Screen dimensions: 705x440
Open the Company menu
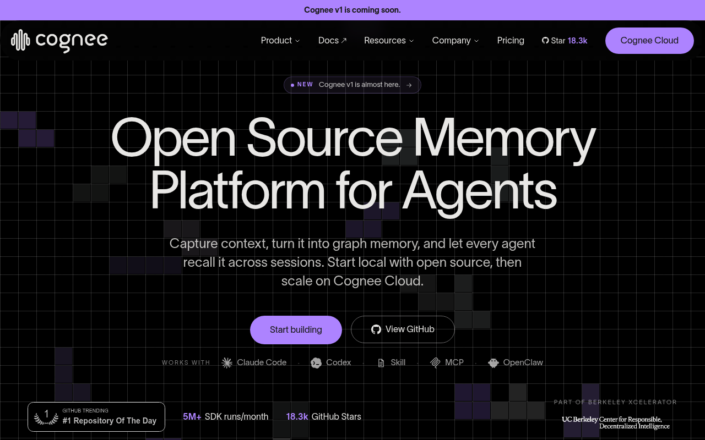click(455, 40)
